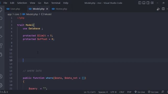The width and height of the screenshot is (168, 94).
Task: Switch to the User.php tab
Action: [15, 9]
